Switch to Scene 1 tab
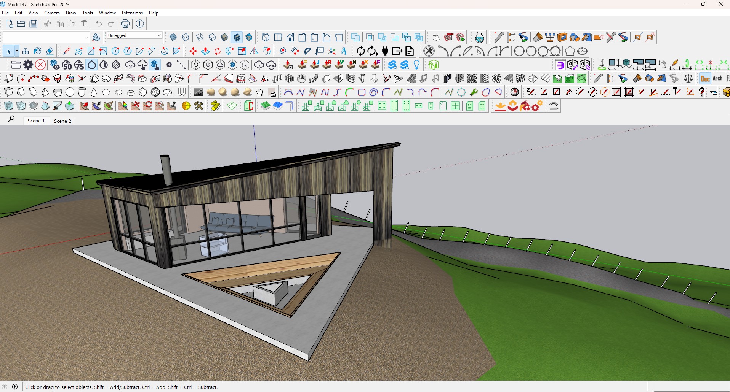The height and width of the screenshot is (392, 730). click(x=36, y=121)
